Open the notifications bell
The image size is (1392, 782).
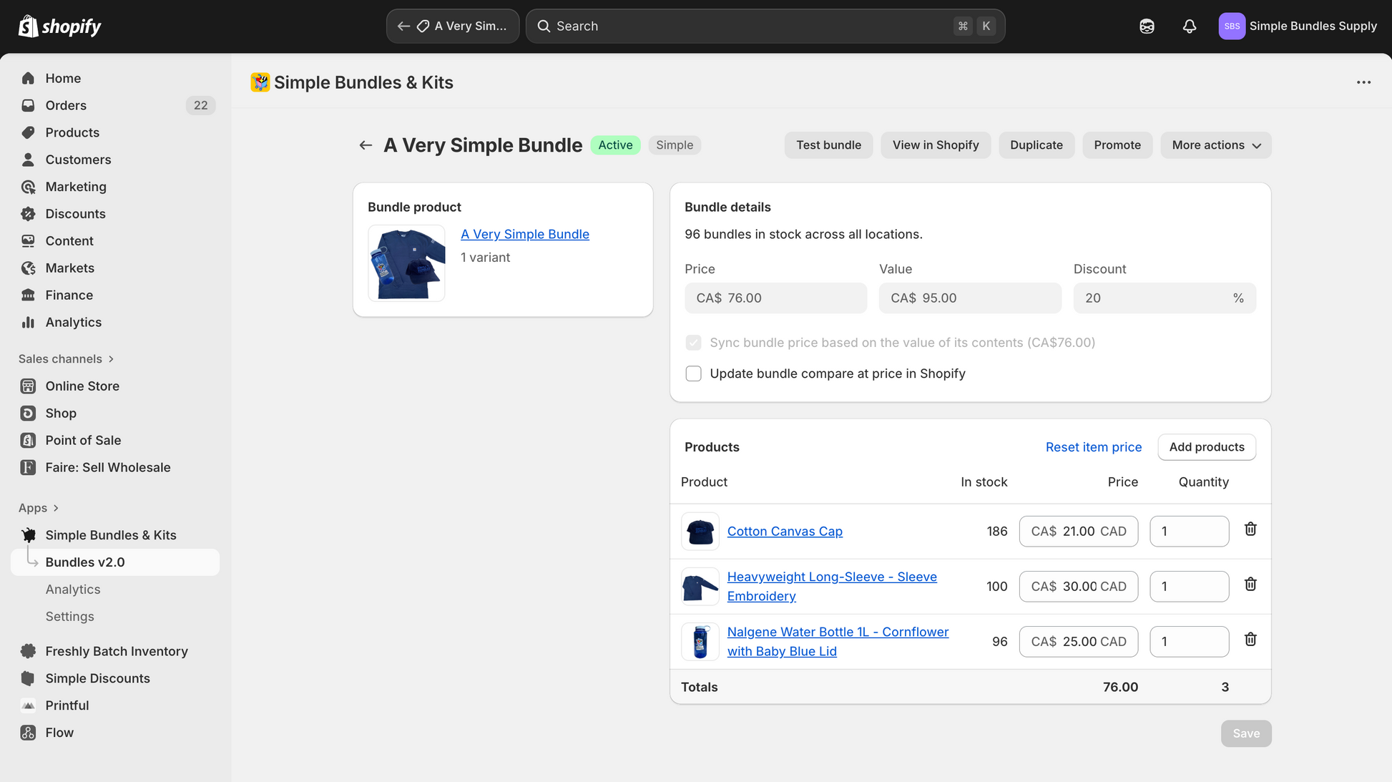1189,26
